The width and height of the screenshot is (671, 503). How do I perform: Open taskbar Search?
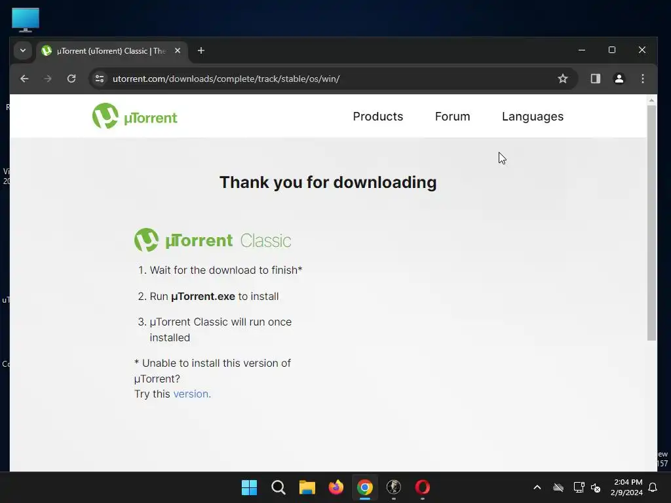(x=278, y=487)
